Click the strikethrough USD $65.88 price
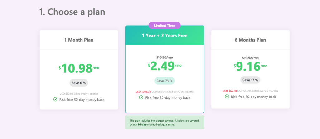 (x=230, y=91)
